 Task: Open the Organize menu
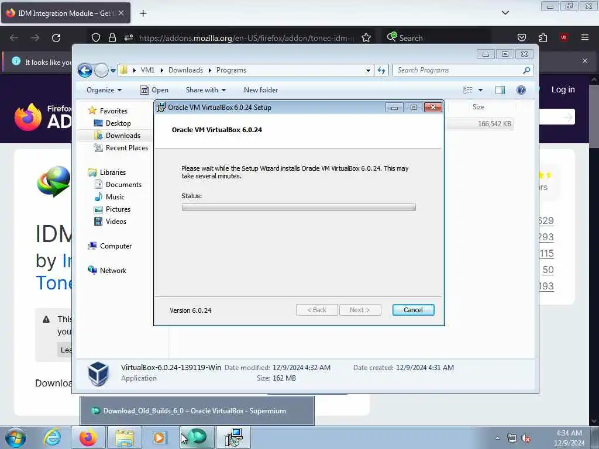(x=104, y=90)
